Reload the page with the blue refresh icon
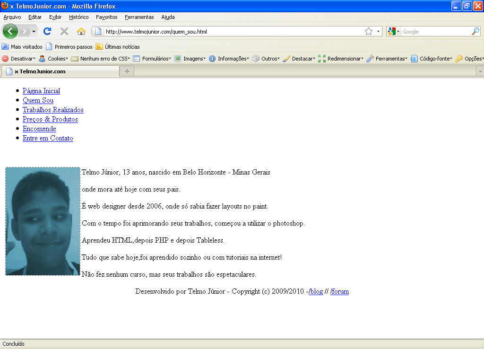The height and width of the screenshot is (349, 484). tap(47, 31)
